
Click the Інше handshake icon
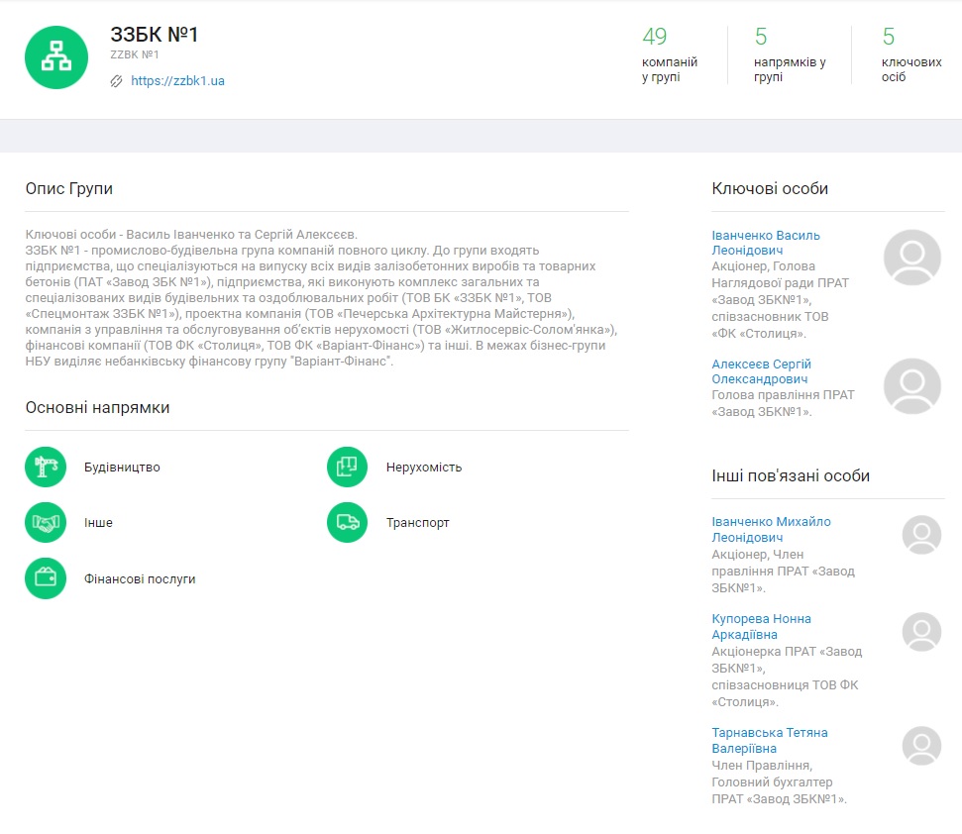pos(46,523)
